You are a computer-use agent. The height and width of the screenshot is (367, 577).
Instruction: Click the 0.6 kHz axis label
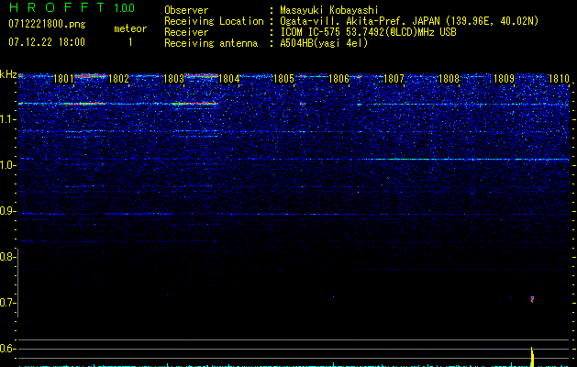tap(7, 349)
